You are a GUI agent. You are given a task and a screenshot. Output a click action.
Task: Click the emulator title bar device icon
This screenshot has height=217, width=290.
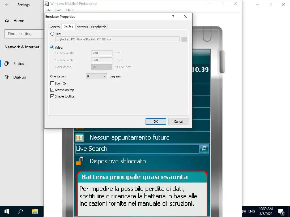click(47, 3)
